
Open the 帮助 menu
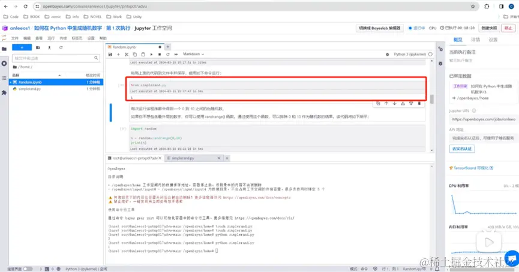coord(103,38)
